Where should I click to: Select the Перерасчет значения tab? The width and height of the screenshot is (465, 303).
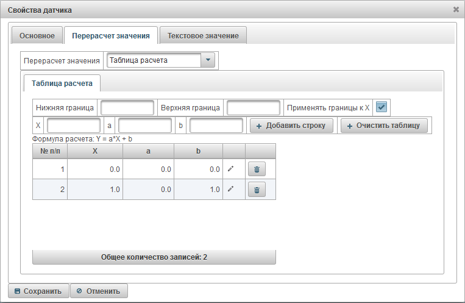pos(111,36)
